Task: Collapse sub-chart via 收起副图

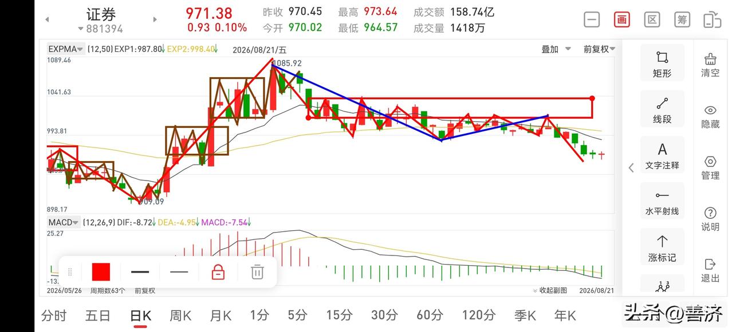Action: [550, 290]
